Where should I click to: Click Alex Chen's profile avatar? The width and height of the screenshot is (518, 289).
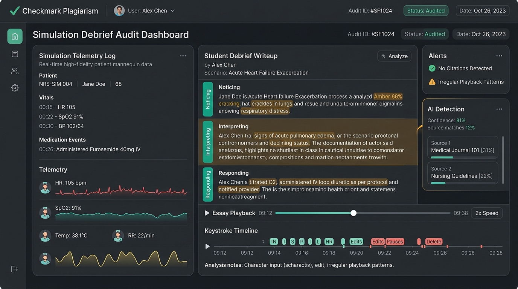[x=119, y=11]
